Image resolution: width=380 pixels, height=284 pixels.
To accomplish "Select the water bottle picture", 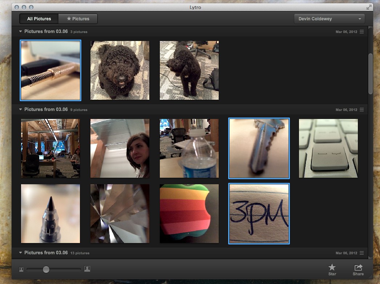I will (189, 148).
